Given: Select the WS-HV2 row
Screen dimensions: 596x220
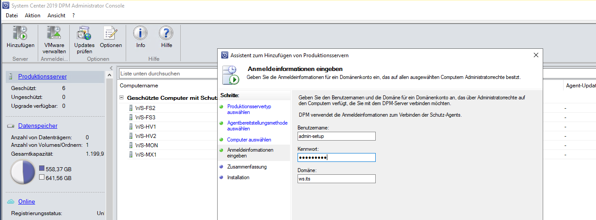Looking at the screenshot, I should tap(146, 136).
